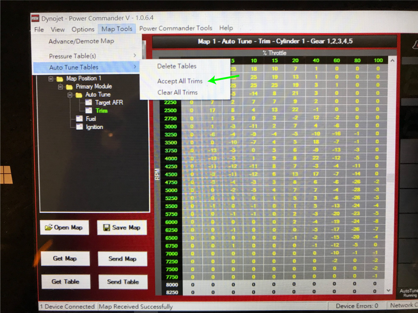Click the Map Position 1 folder icon
The image size is (418, 313).
click(x=60, y=79)
